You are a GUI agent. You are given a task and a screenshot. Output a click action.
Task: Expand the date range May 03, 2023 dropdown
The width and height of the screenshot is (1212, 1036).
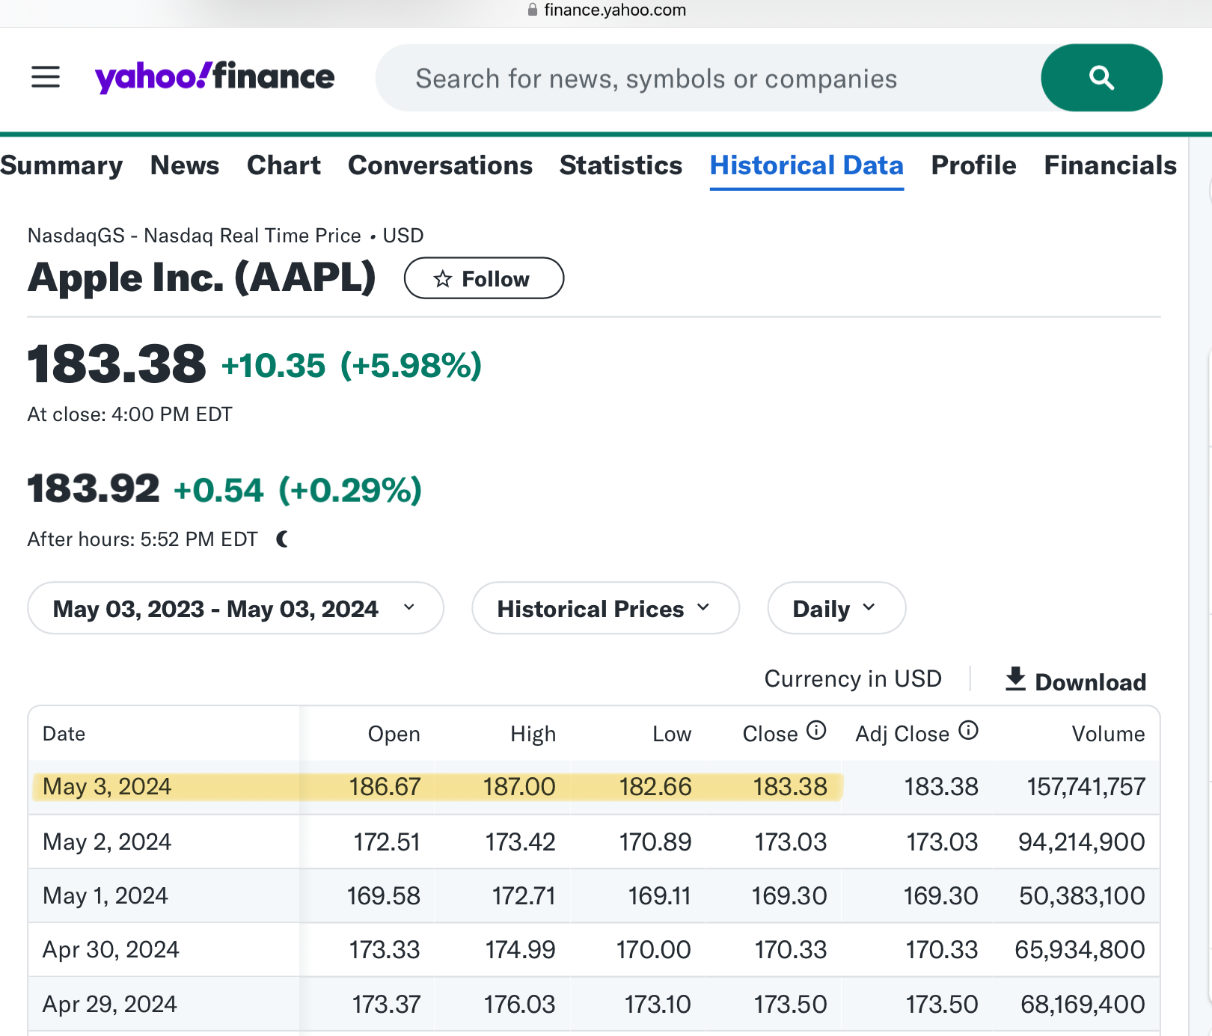(x=236, y=608)
